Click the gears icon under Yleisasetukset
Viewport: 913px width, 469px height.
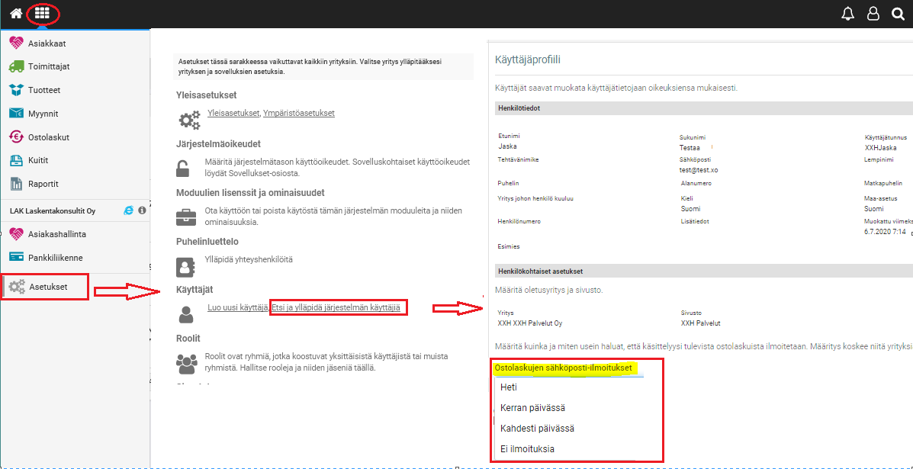click(x=189, y=119)
